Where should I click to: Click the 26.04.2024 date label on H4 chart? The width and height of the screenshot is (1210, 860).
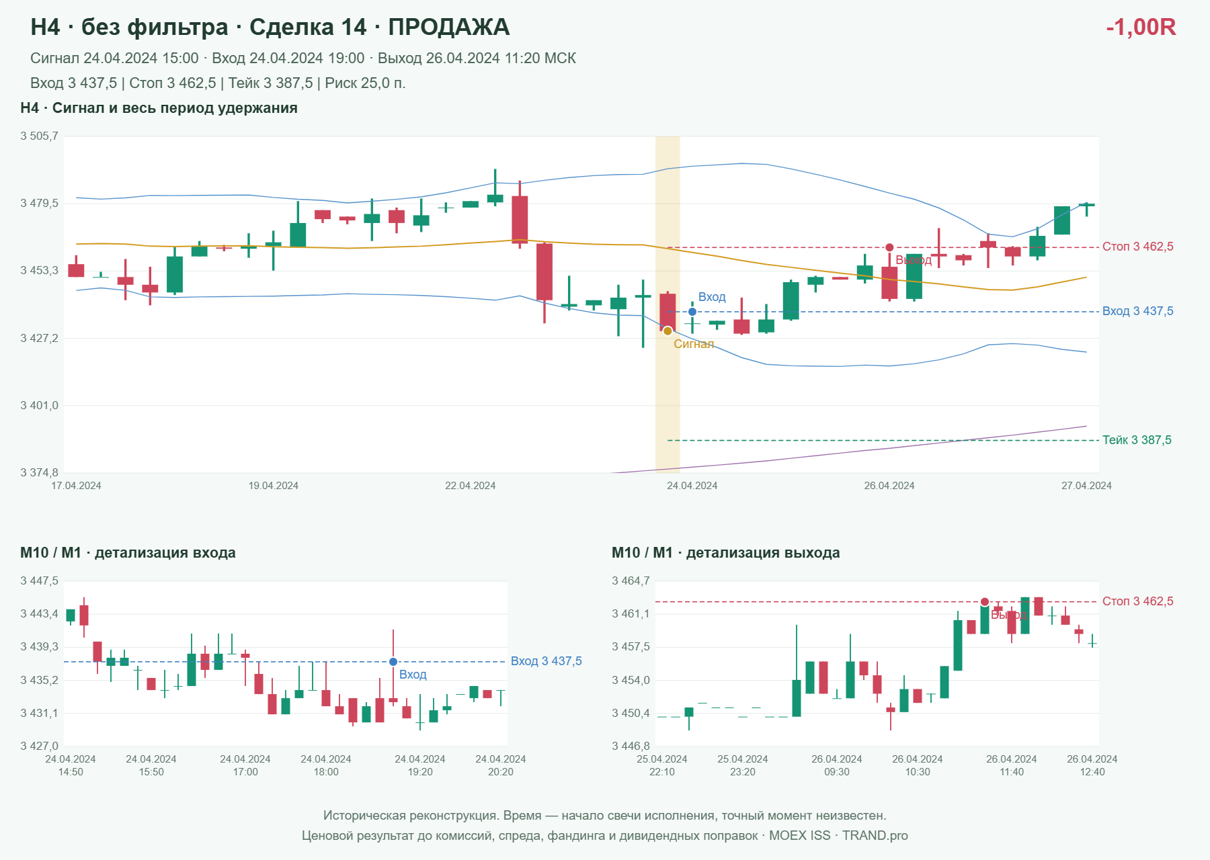(x=889, y=486)
